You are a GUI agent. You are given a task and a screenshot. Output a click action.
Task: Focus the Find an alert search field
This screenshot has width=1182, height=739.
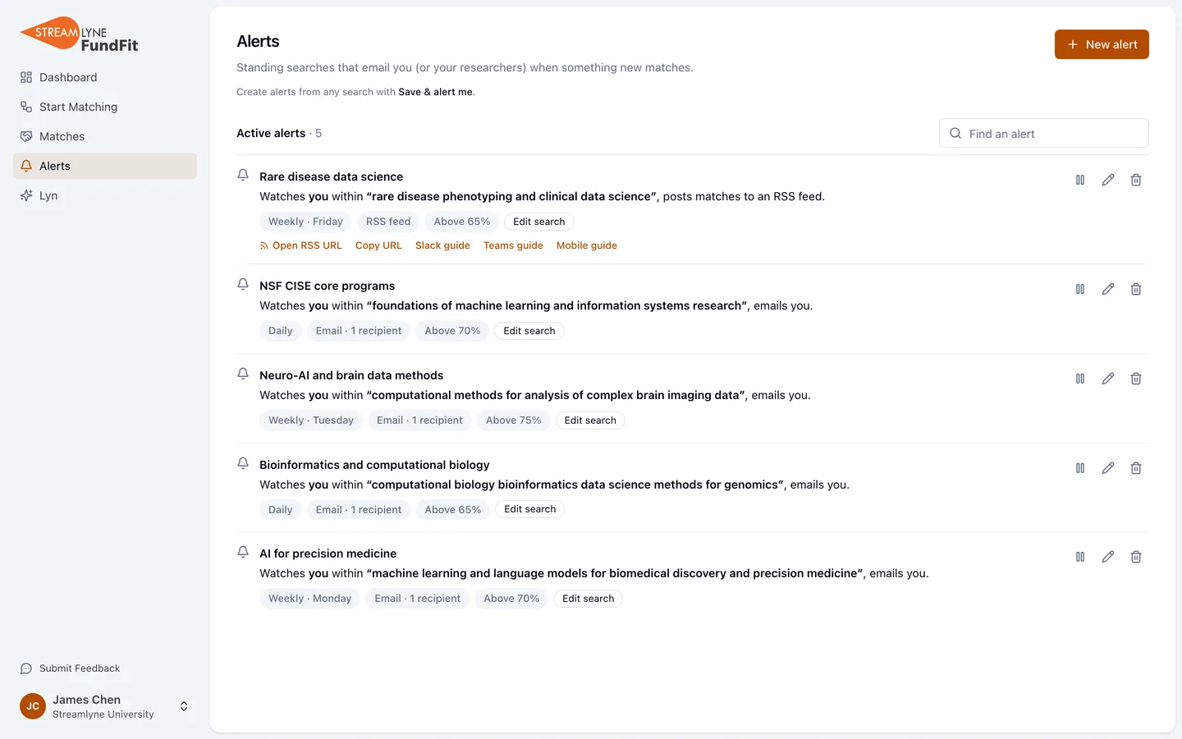[1044, 133]
